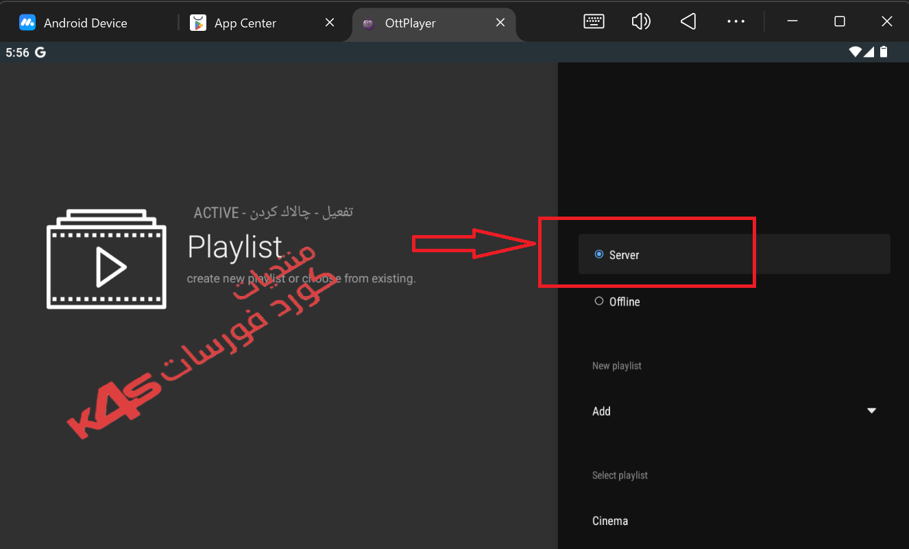
Task: Click the Wi-Fi signal status icon
Action: coord(855,51)
